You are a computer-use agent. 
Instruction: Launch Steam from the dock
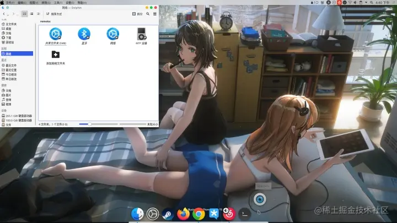pos(168,214)
